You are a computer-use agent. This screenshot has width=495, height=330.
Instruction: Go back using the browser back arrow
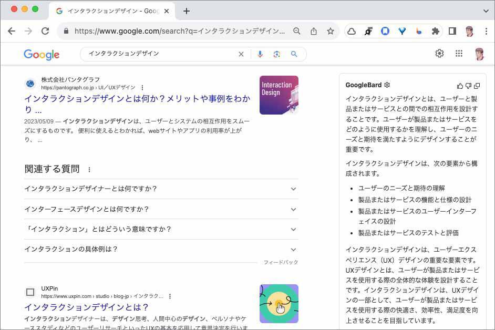pyautogui.click(x=12, y=31)
